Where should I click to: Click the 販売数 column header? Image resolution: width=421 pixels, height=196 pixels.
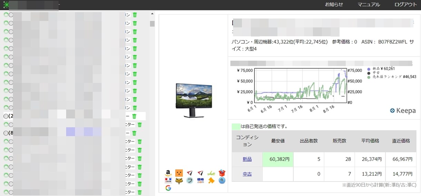click(340, 141)
